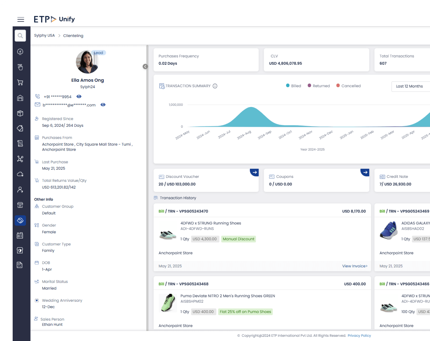Screen dimensions: 430x341
Task: Reveal the masked phone number with eye toggle
Action: pyautogui.click(x=79, y=96)
